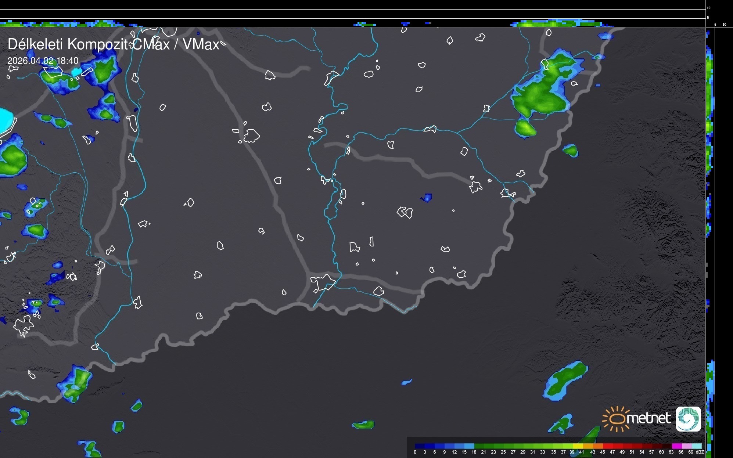The image size is (733, 458).
Task: Click the teal swirl app icon
Action: coord(688,419)
